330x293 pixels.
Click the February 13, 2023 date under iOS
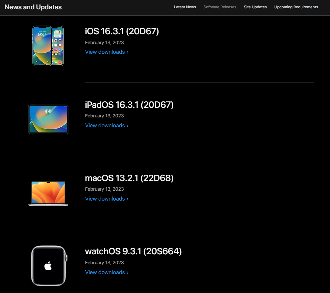pos(104,43)
